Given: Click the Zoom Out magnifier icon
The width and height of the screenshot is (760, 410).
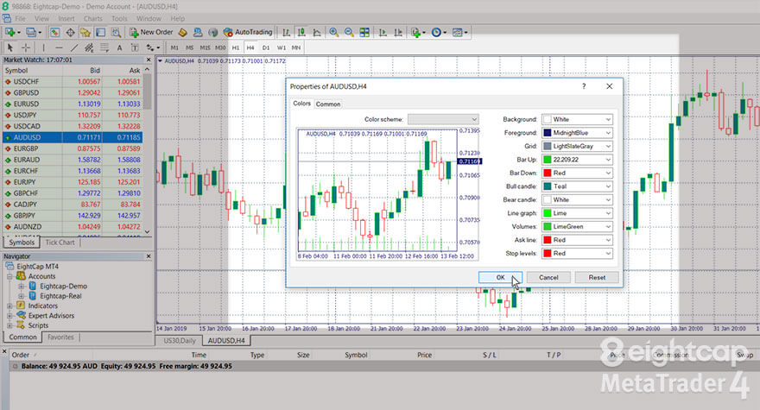Looking at the screenshot, I should click(x=349, y=32).
